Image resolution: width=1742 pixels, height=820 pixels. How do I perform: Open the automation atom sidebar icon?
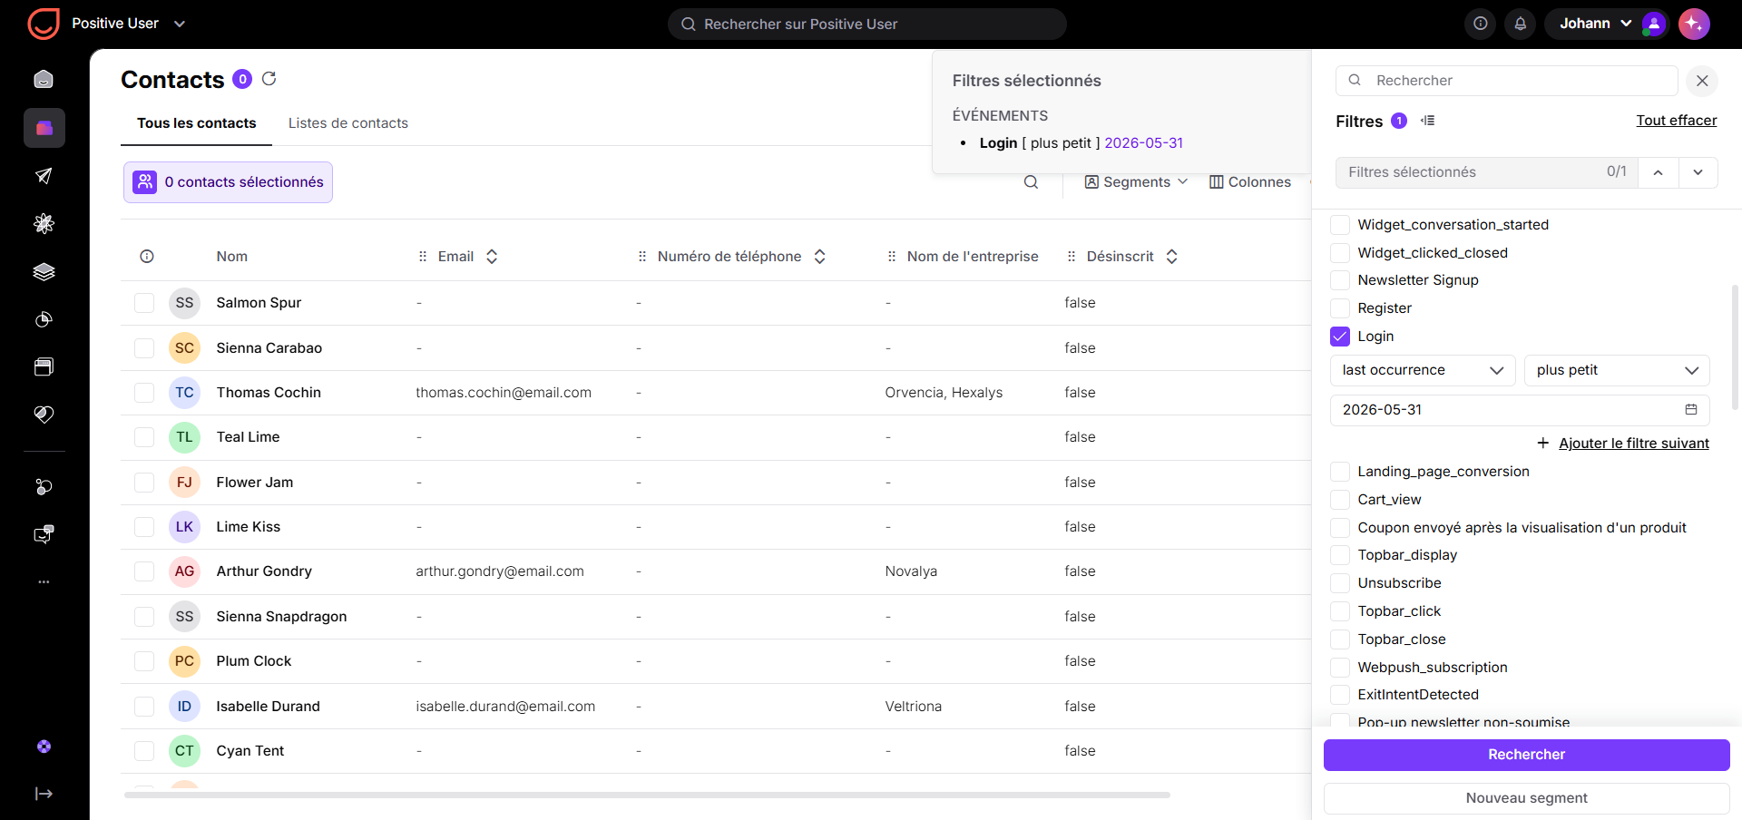[x=44, y=223]
